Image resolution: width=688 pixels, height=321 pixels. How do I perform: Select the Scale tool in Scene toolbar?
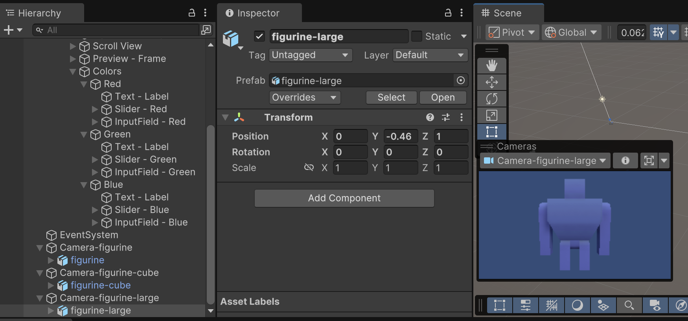coord(491,115)
